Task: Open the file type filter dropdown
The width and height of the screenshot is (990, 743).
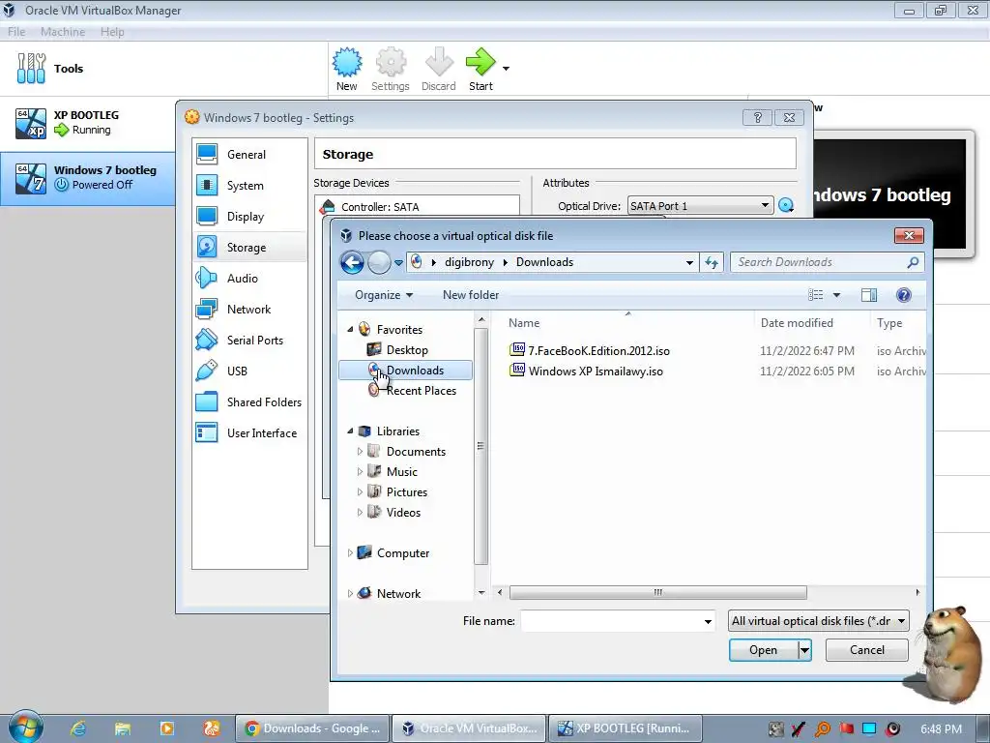Action: coord(818,621)
